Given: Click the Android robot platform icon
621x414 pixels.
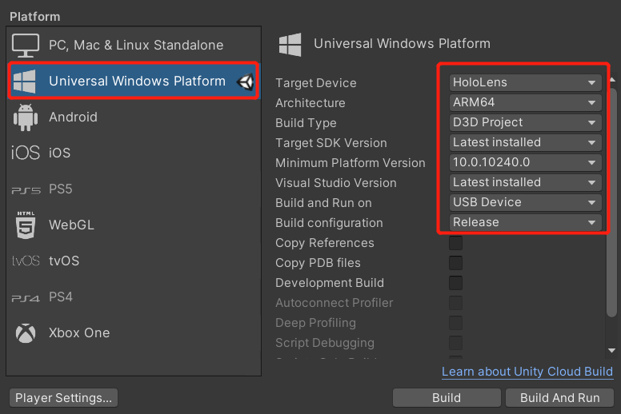Looking at the screenshot, I should tap(26, 117).
